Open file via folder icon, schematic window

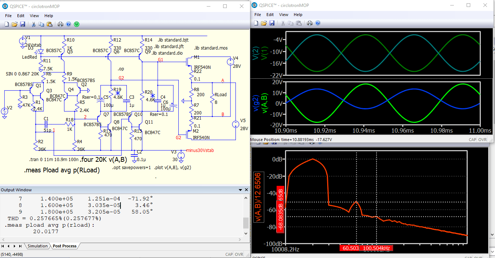coord(15,24)
